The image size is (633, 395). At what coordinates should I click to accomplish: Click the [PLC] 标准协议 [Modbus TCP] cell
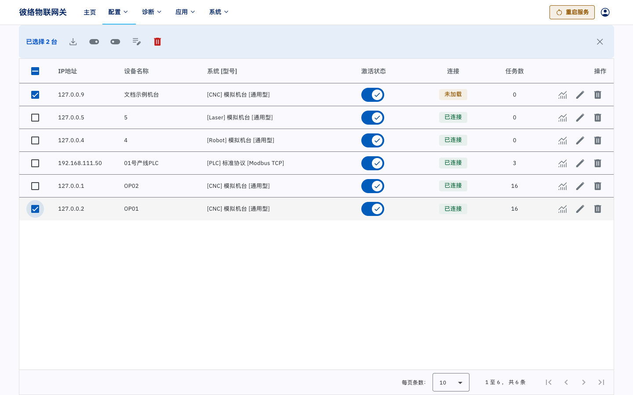(245, 163)
